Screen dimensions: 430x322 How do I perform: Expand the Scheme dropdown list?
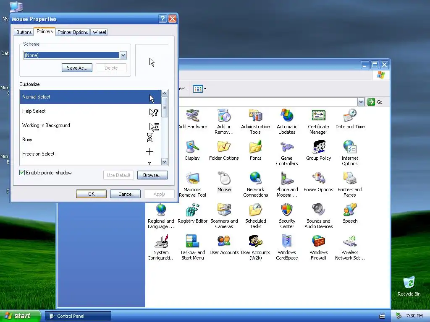tap(123, 55)
